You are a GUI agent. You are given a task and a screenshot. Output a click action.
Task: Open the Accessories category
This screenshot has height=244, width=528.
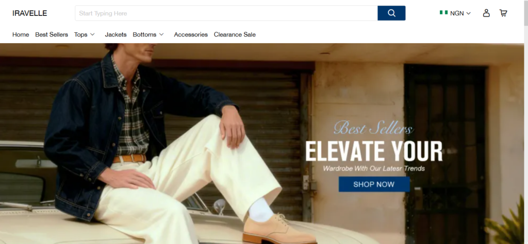click(x=191, y=34)
